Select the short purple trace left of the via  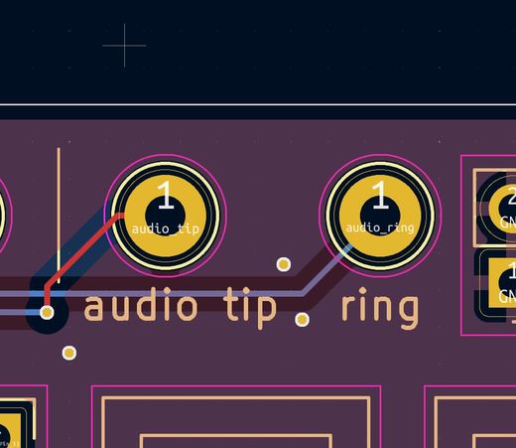coord(20,312)
